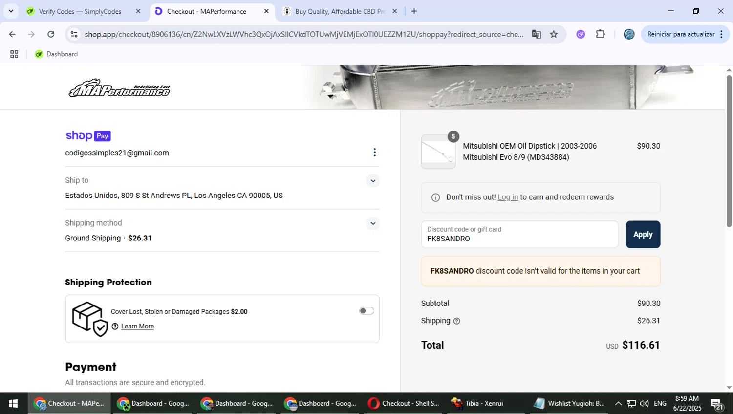The image size is (733, 414).
Task: Follow the Log in rewards link
Action: tap(508, 197)
